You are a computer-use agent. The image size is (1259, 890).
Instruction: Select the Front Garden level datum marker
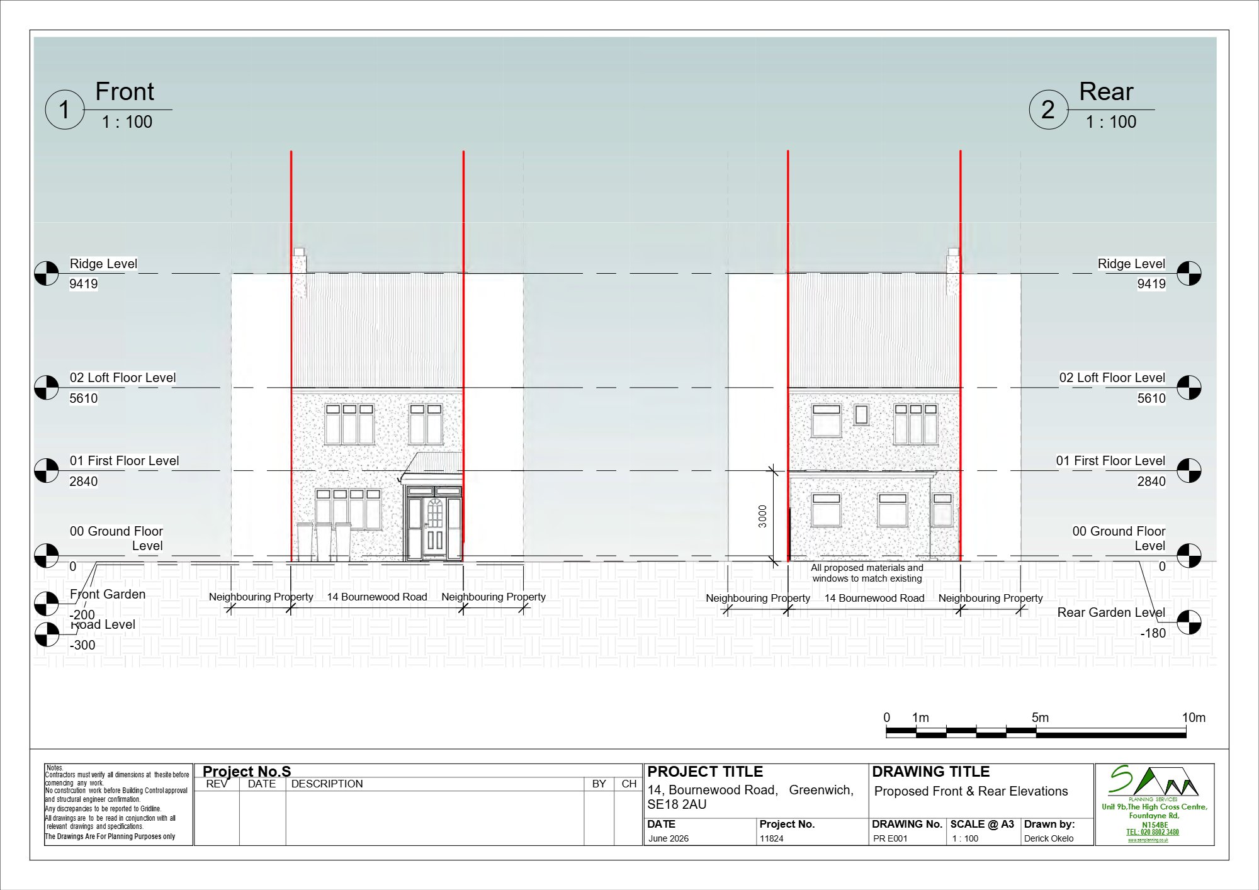coord(46,604)
